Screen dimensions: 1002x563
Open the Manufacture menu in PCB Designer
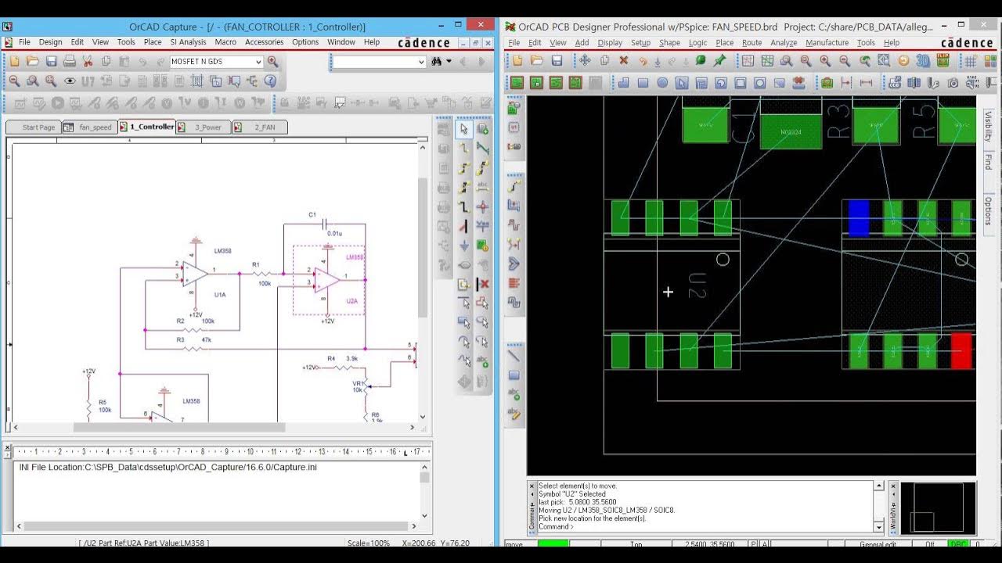(x=827, y=43)
